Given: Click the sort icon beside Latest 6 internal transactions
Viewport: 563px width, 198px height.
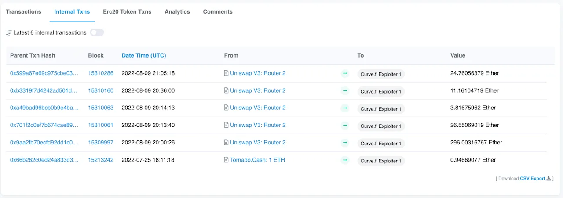Looking at the screenshot, I should click(9, 33).
